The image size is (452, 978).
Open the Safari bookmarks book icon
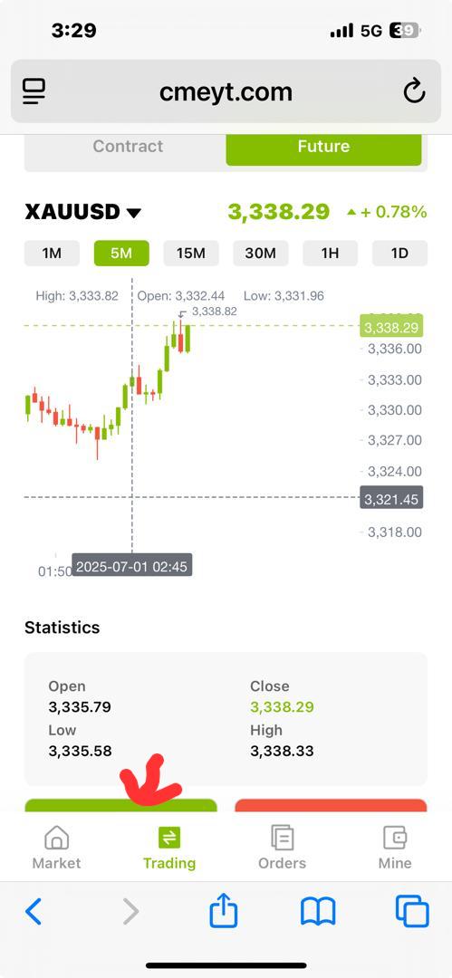[x=318, y=911]
